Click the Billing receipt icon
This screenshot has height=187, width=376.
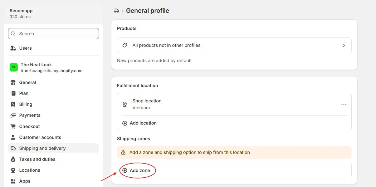(13, 104)
